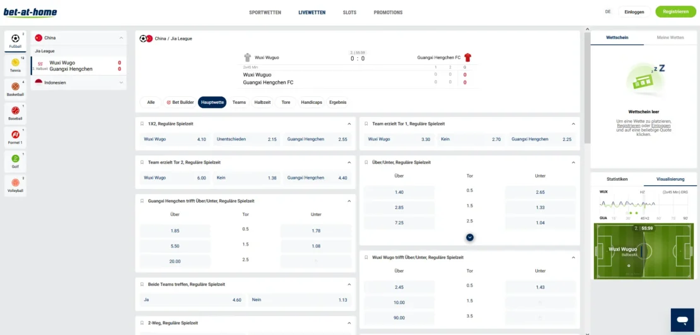This screenshot has width=700, height=335.
Task: Collapse the China league group
Action: click(x=121, y=38)
